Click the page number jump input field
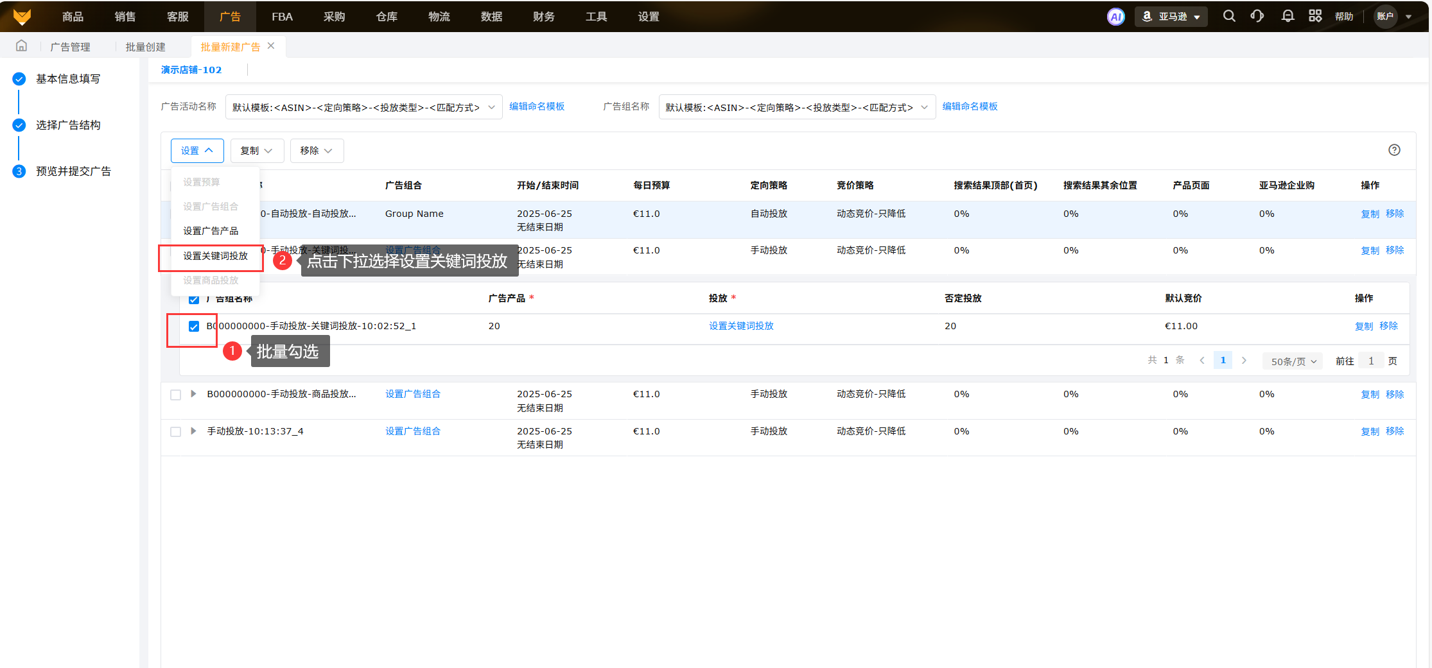 tap(1370, 361)
